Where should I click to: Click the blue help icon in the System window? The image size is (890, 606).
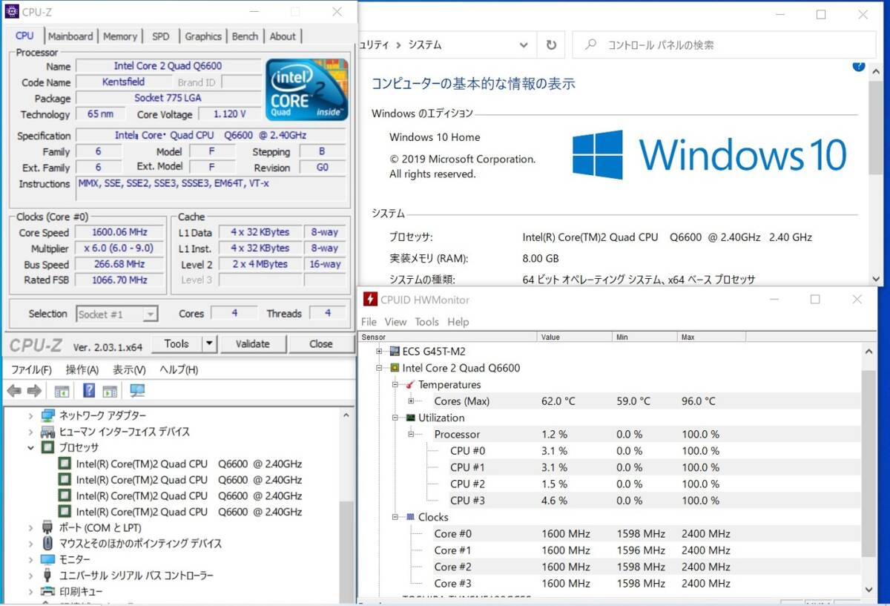tap(859, 66)
